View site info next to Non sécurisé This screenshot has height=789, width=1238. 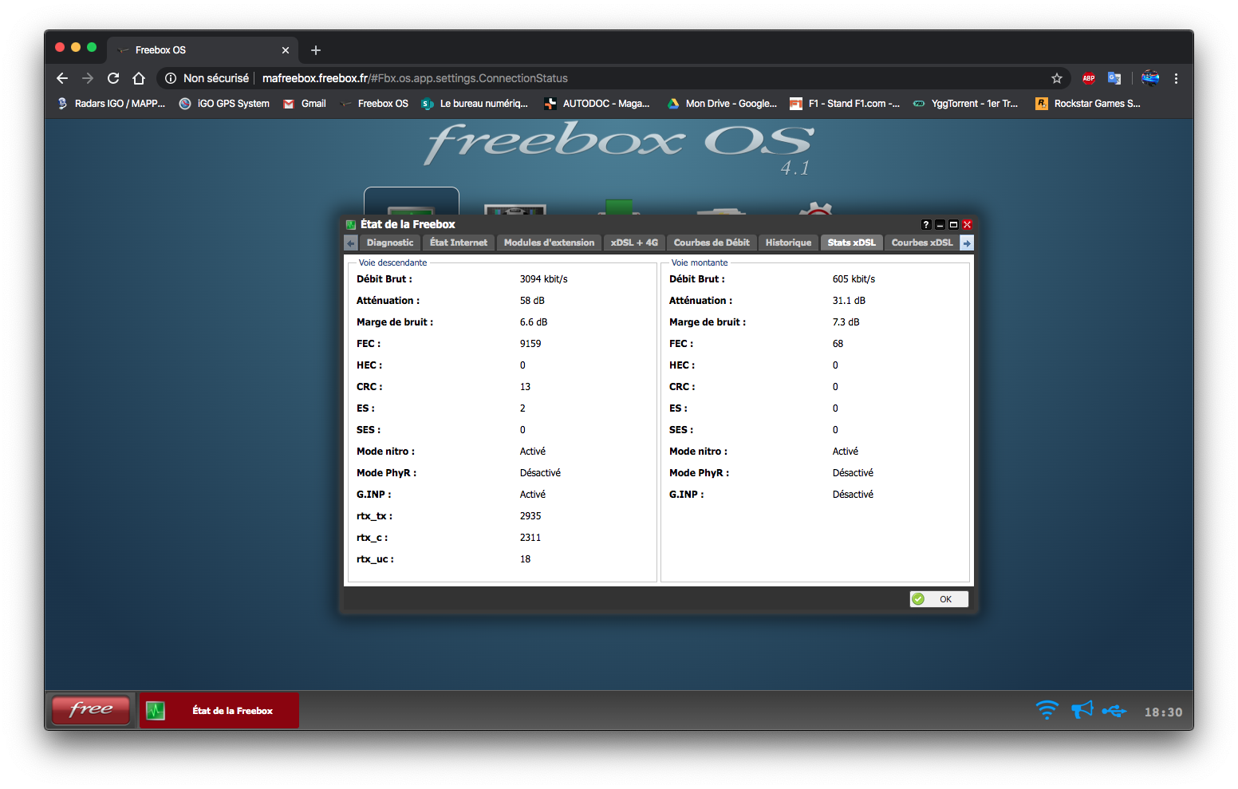170,78
